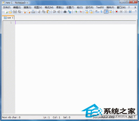Open the ? help menu
This screenshot has width=139, height=121.
129,8
